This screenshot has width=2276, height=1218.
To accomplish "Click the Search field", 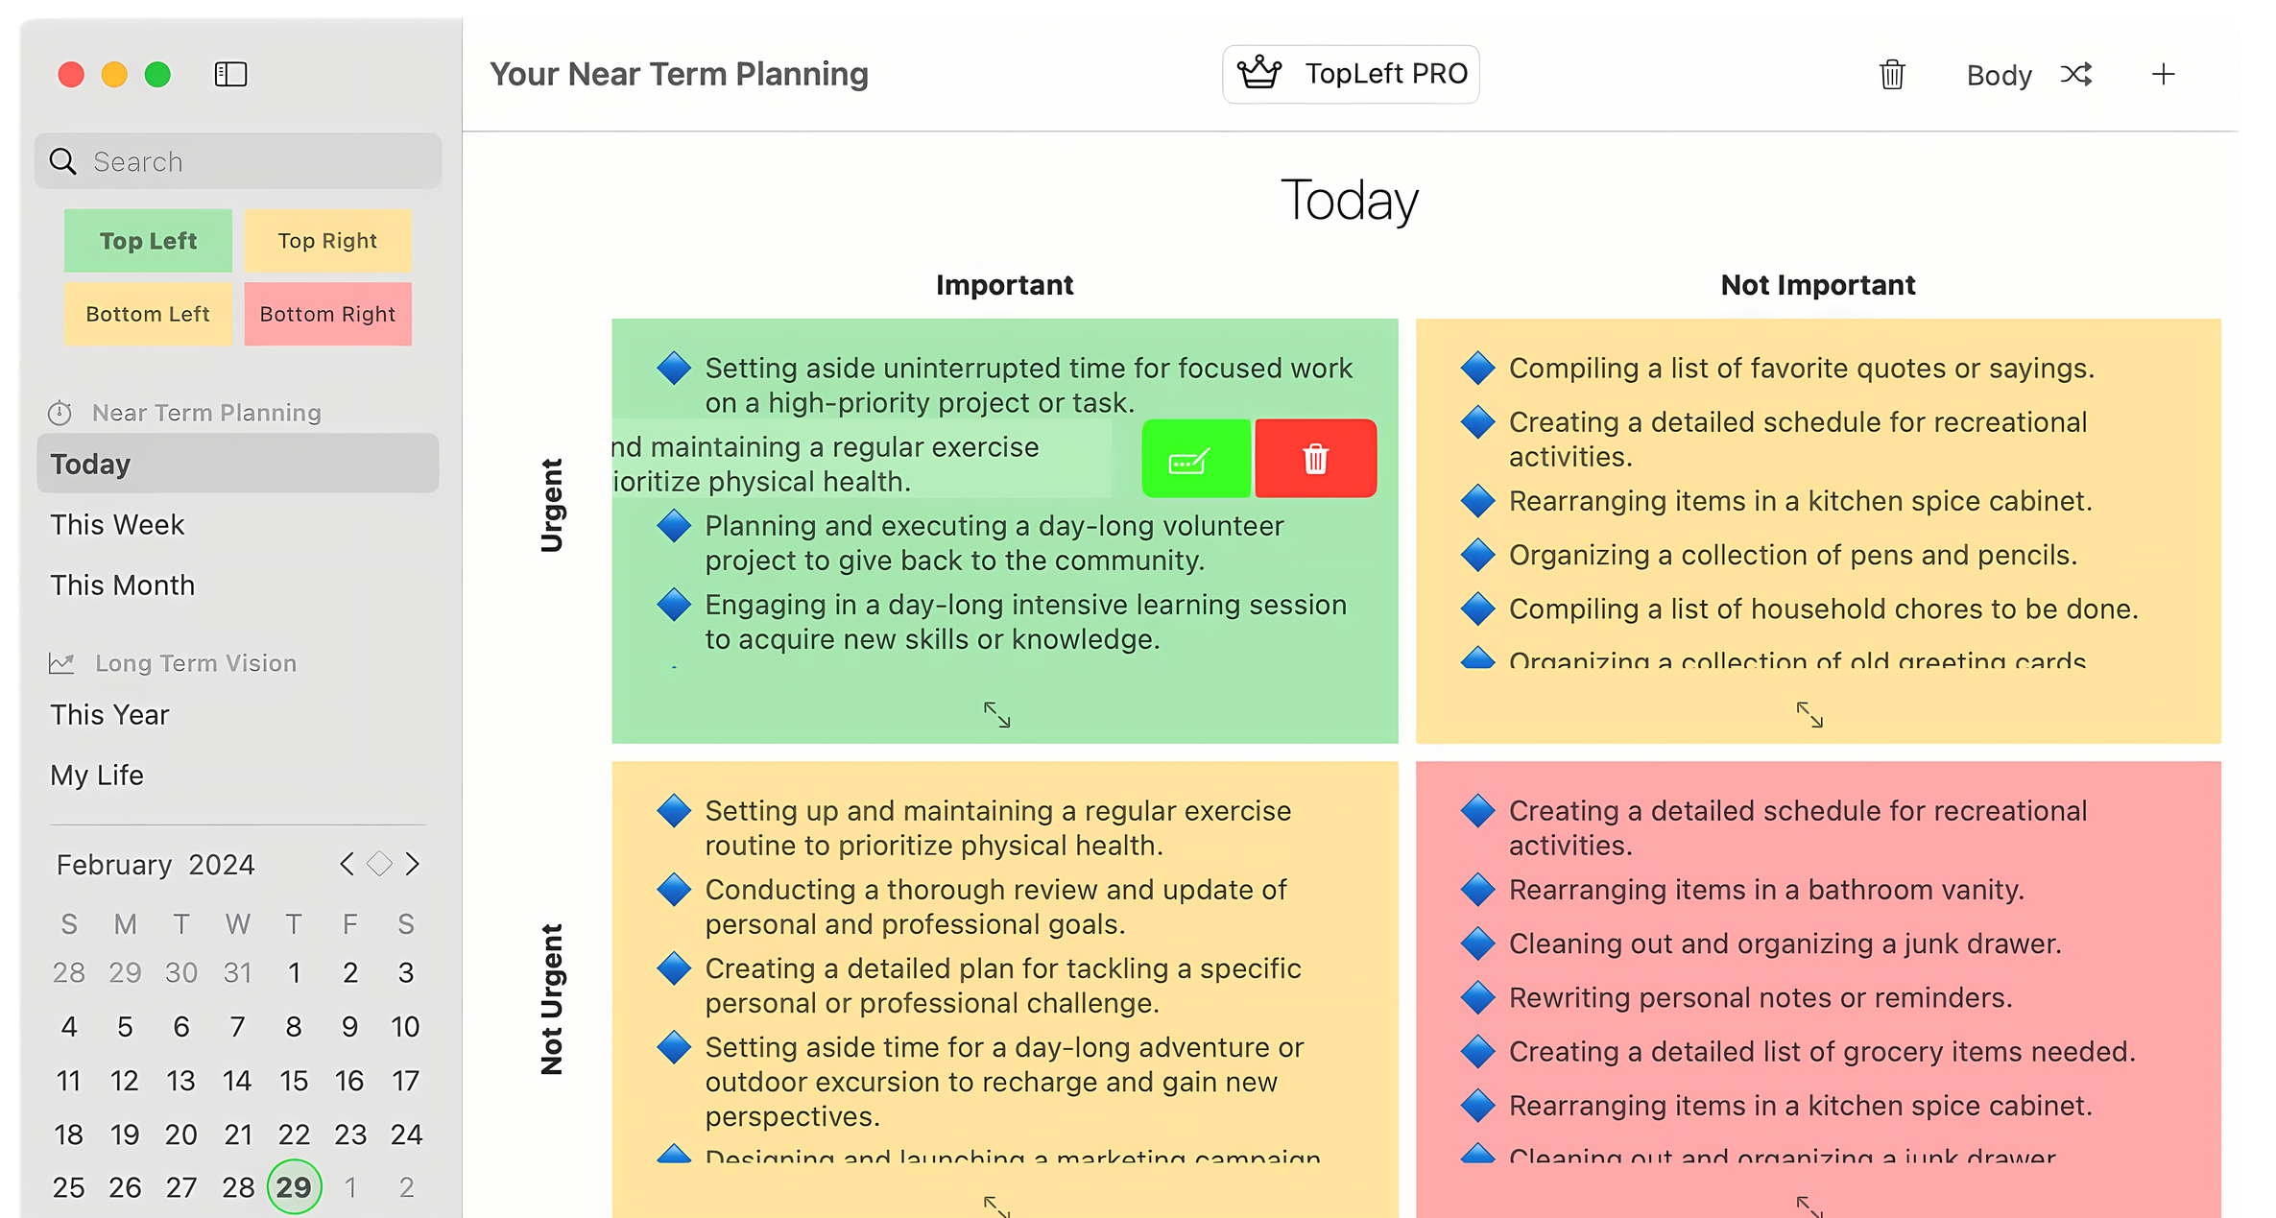I will (238, 161).
